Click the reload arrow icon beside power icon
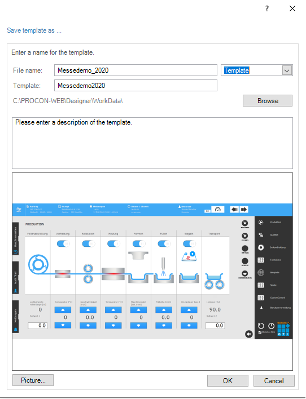The width and height of the screenshot is (306, 399). [261, 326]
